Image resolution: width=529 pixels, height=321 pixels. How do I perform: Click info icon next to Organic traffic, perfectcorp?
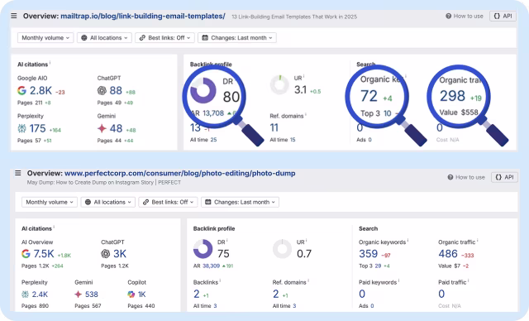(x=478, y=240)
